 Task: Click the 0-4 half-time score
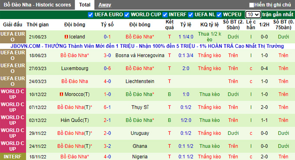click(x=264, y=68)
